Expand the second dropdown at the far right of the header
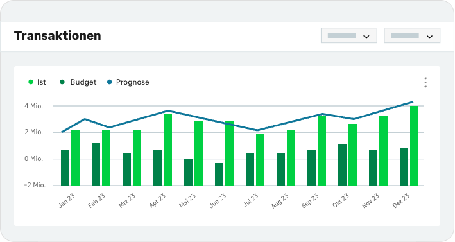Image resolution: width=455 pixels, height=242 pixels. pos(412,35)
